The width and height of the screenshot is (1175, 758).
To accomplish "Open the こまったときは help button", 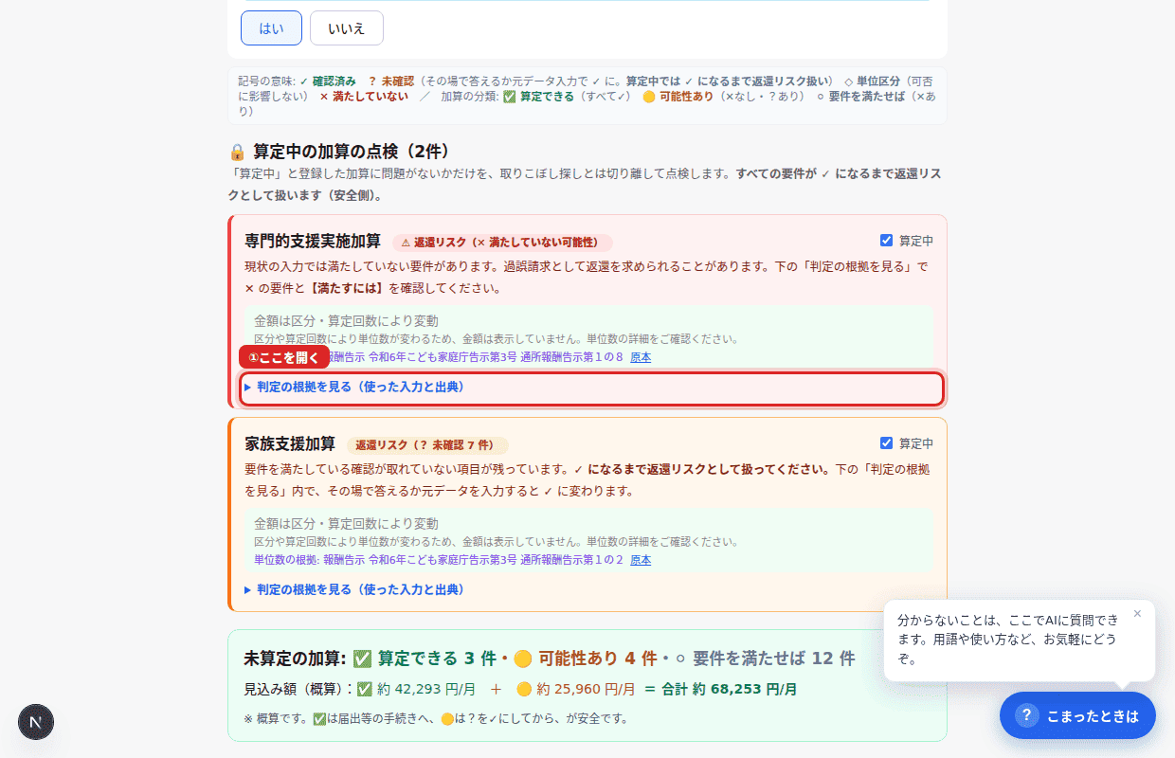I will (1077, 715).
